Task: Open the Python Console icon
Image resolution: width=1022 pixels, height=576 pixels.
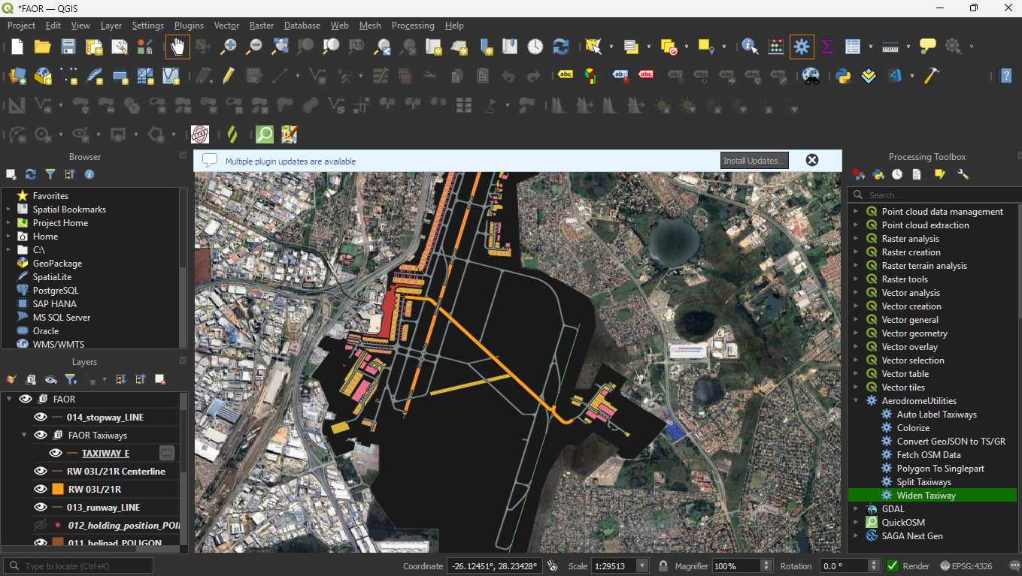Action: pyautogui.click(x=843, y=75)
